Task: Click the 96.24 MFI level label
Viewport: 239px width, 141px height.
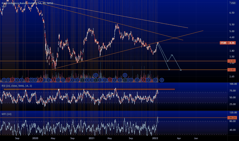Action: pos(232,118)
